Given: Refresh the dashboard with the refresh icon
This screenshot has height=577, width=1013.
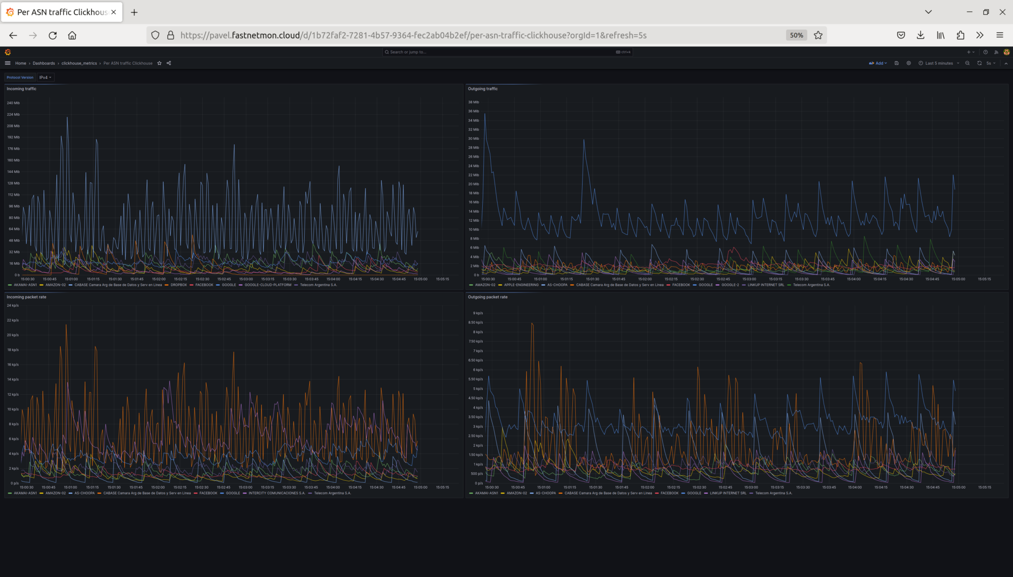Looking at the screenshot, I should (979, 63).
